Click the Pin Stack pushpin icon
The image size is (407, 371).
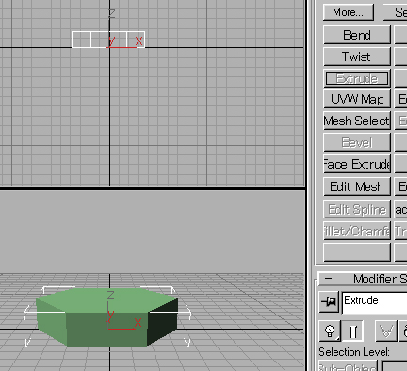(329, 301)
